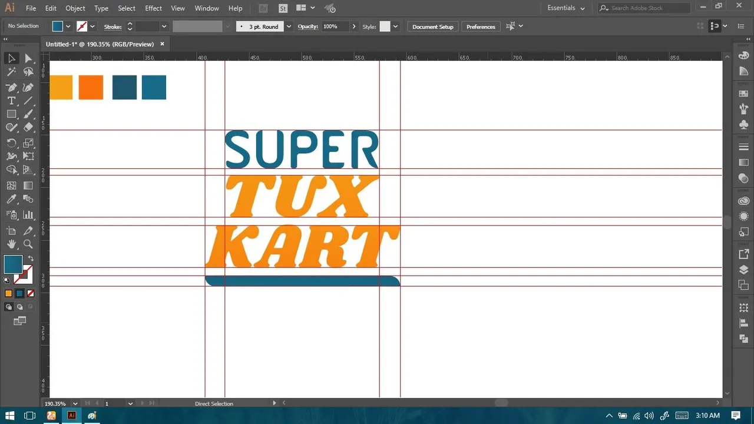Set paint type to Color
754x424 pixels.
[8, 293]
